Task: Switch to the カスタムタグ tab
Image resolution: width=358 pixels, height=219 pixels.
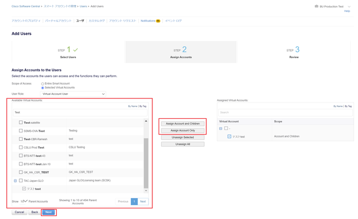Action: tap(97, 21)
